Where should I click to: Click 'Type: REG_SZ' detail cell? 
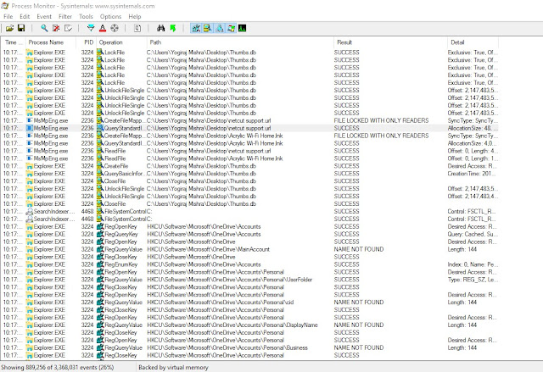click(x=473, y=280)
